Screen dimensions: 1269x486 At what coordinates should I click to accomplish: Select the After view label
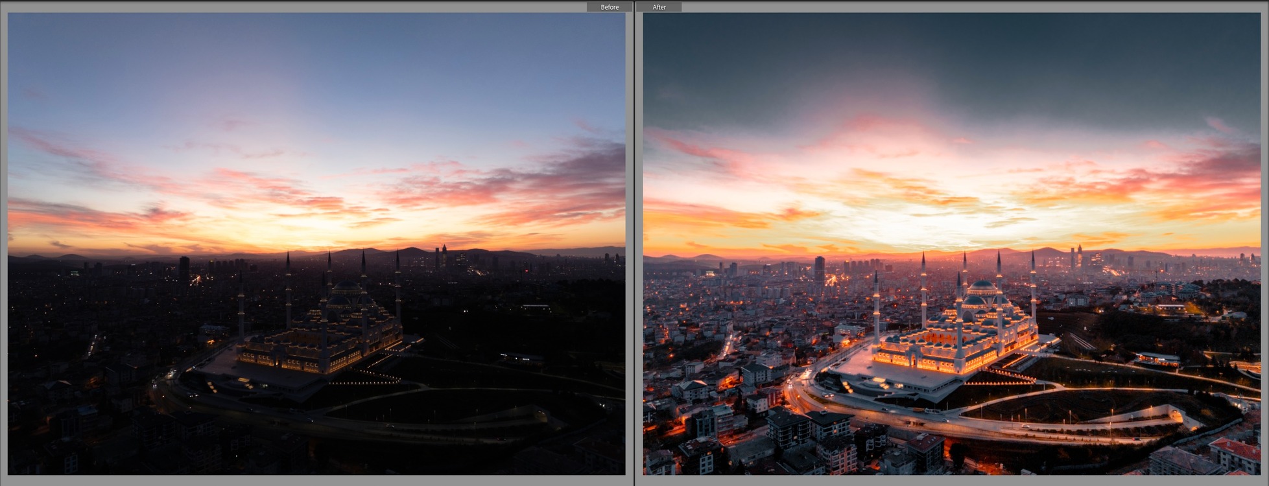[659, 7]
